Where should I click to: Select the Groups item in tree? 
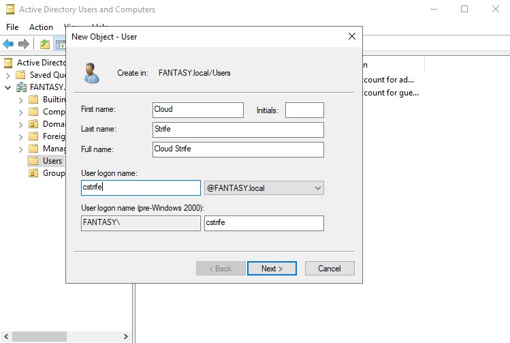coord(54,173)
